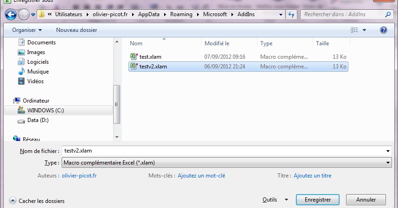Click the Annuler button

pos(366,200)
